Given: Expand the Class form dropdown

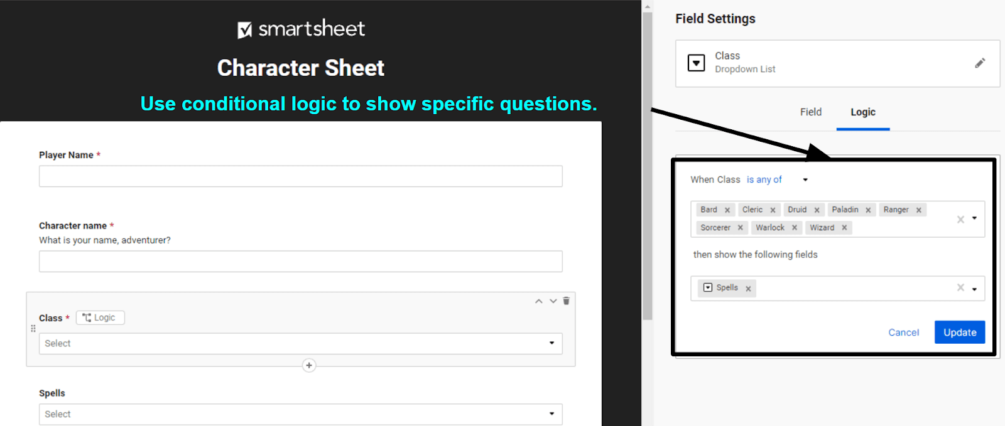Looking at the screenshot, I should pos(551,343).
